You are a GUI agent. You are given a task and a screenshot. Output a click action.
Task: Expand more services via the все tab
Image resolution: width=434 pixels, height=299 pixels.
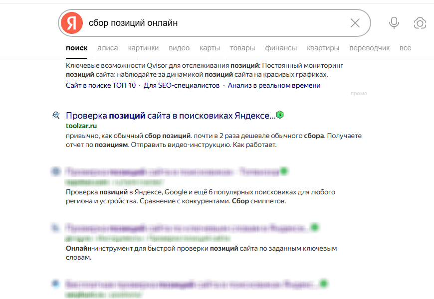point(406,47)
